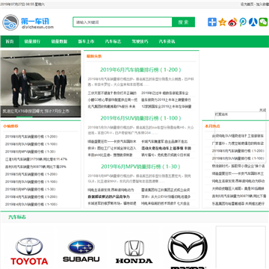Open 2019年5月汽车销量排行榜（1-200）link

31,174
